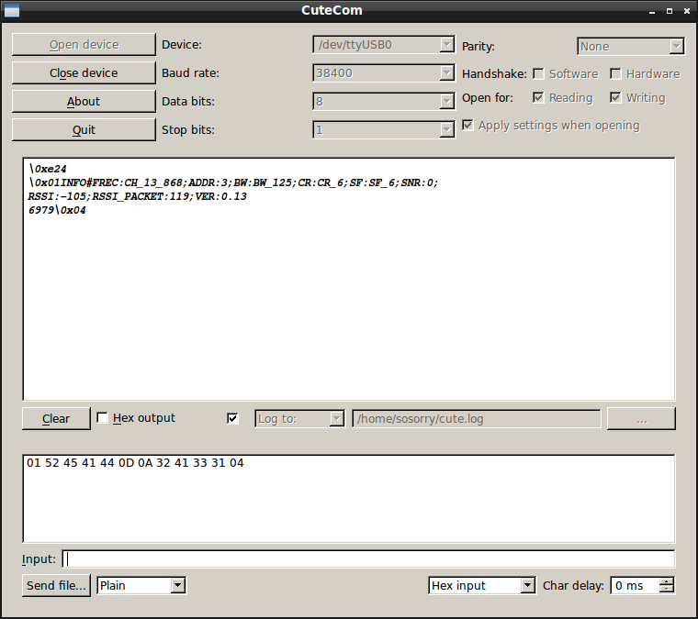
Task: Click the Close device button
Action: 84,72
